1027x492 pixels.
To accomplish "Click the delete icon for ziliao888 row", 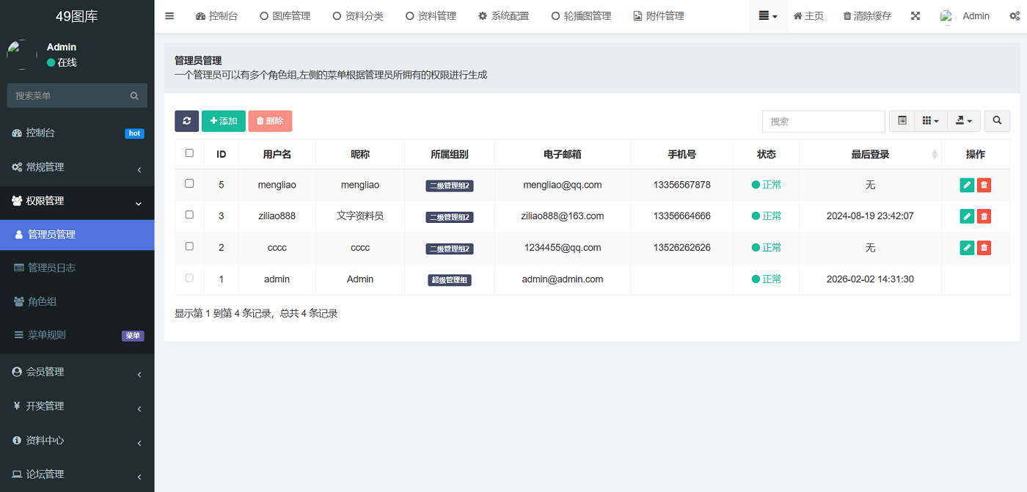I will [x=984, y=216].
